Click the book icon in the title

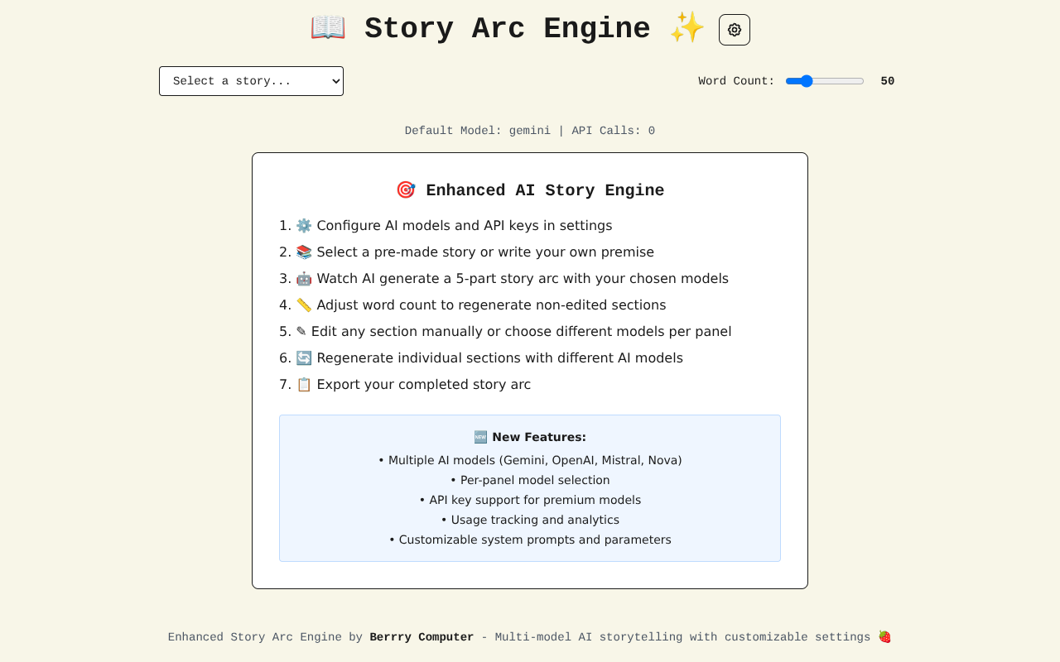(x=327, y=26)
